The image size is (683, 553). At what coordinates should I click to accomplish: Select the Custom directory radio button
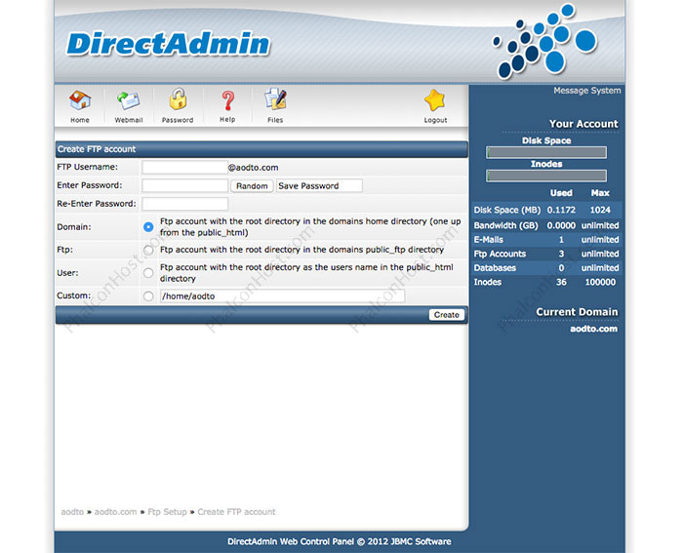[x=148, y=296]
